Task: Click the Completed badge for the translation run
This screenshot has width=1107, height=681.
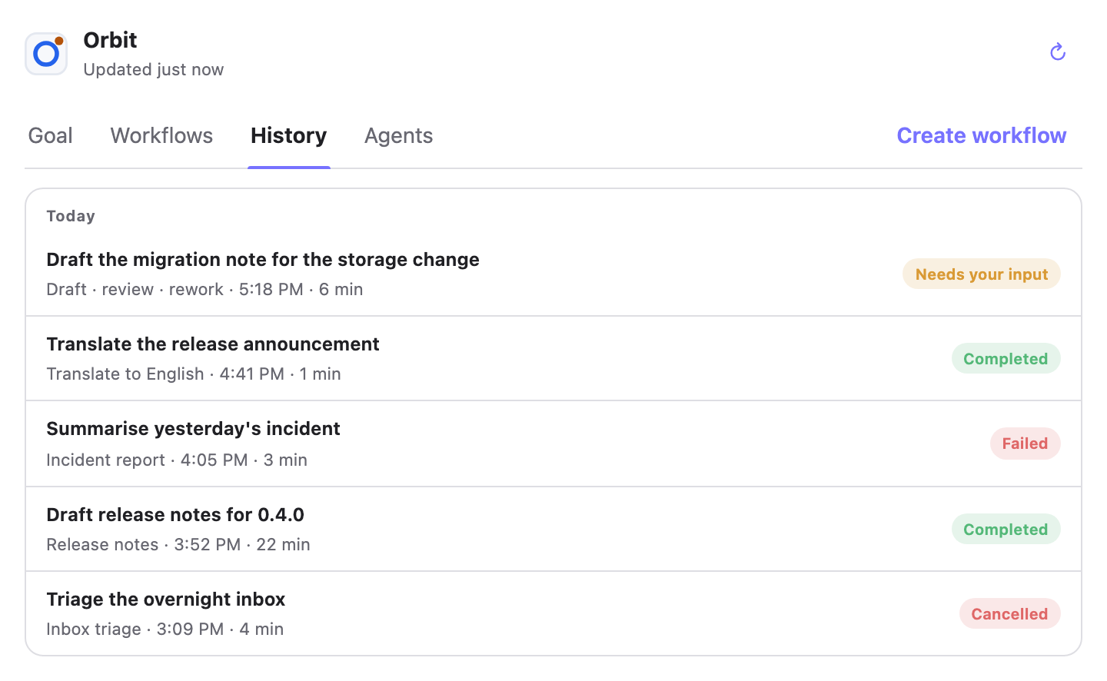Action: click(x=1006, y=359)
